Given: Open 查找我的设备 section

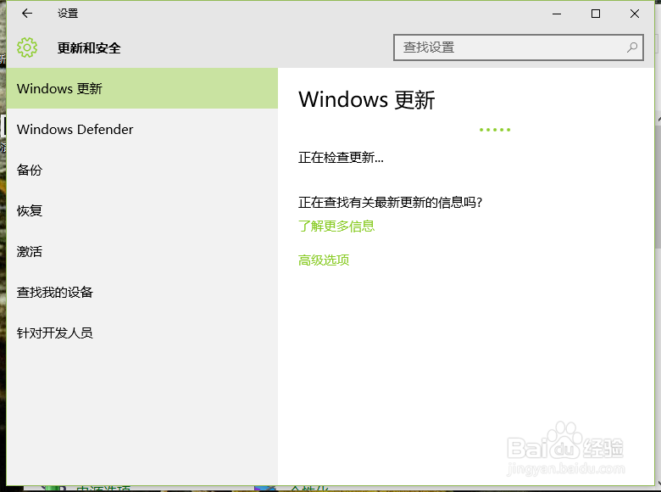Looking at the screenshot, I should (x=142, y=292).
